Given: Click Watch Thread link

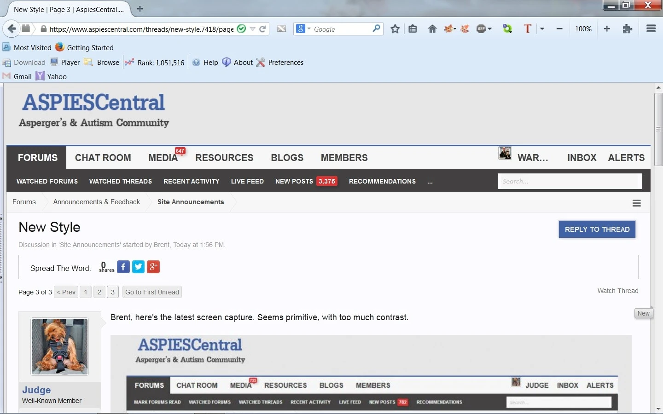Looking at the screenshot, I should click(618, 291).
